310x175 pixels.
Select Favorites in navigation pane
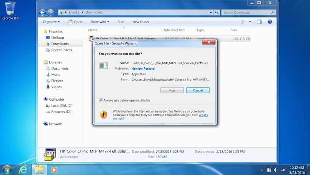click(56, 31)
